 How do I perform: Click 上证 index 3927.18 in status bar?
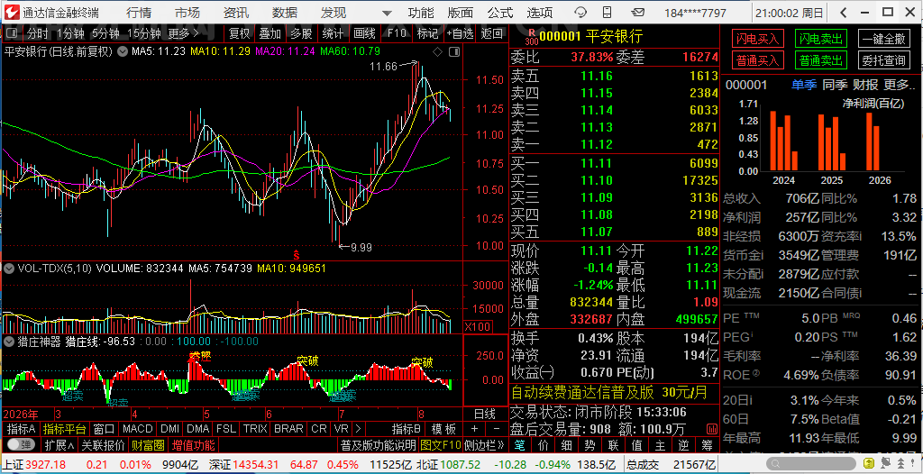click(x=33, y=465)
